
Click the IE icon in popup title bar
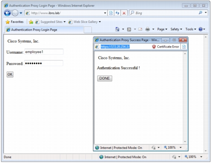click(97, 40)
